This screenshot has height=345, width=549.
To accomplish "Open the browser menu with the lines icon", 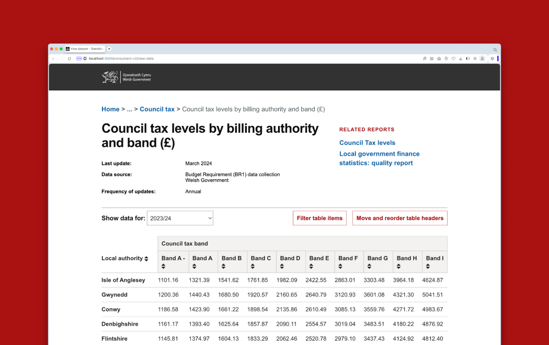I will [x=475, y=59].
